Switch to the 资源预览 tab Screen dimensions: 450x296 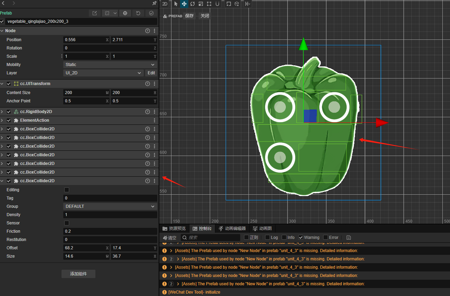174,229
